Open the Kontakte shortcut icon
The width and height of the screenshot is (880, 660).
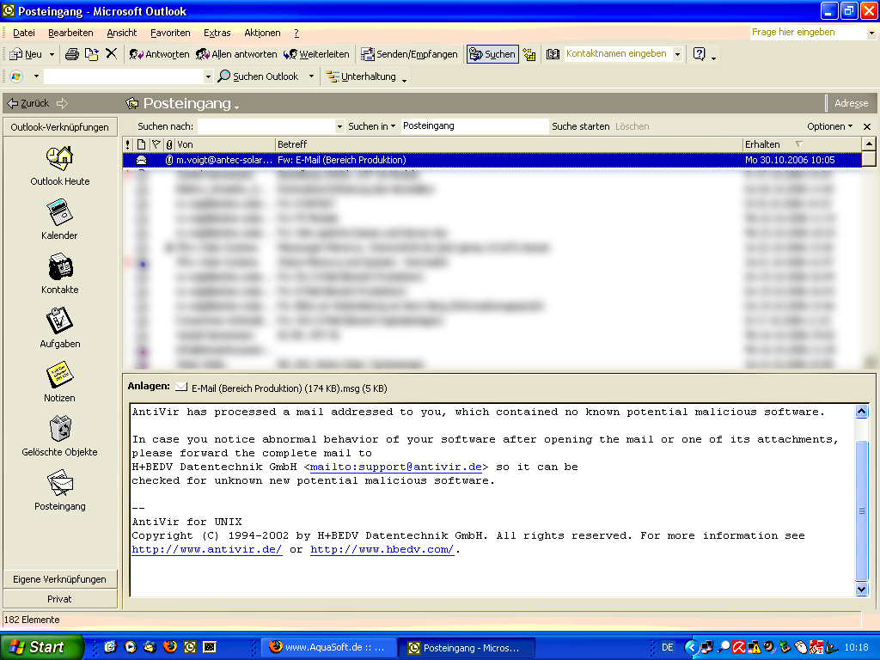tap(59, 266)
